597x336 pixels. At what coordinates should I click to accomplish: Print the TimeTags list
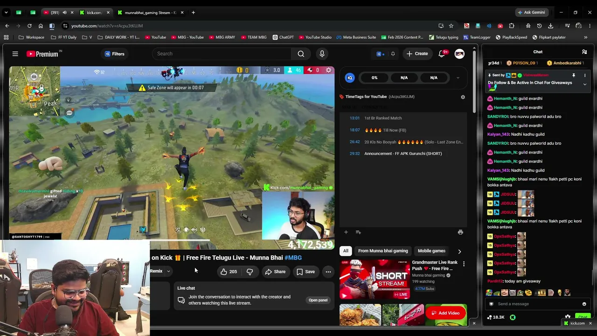[460, 232]
